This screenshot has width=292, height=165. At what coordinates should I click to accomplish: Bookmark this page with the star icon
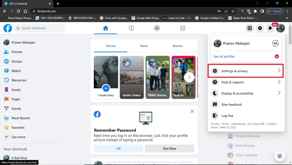(x=233, y=11)
